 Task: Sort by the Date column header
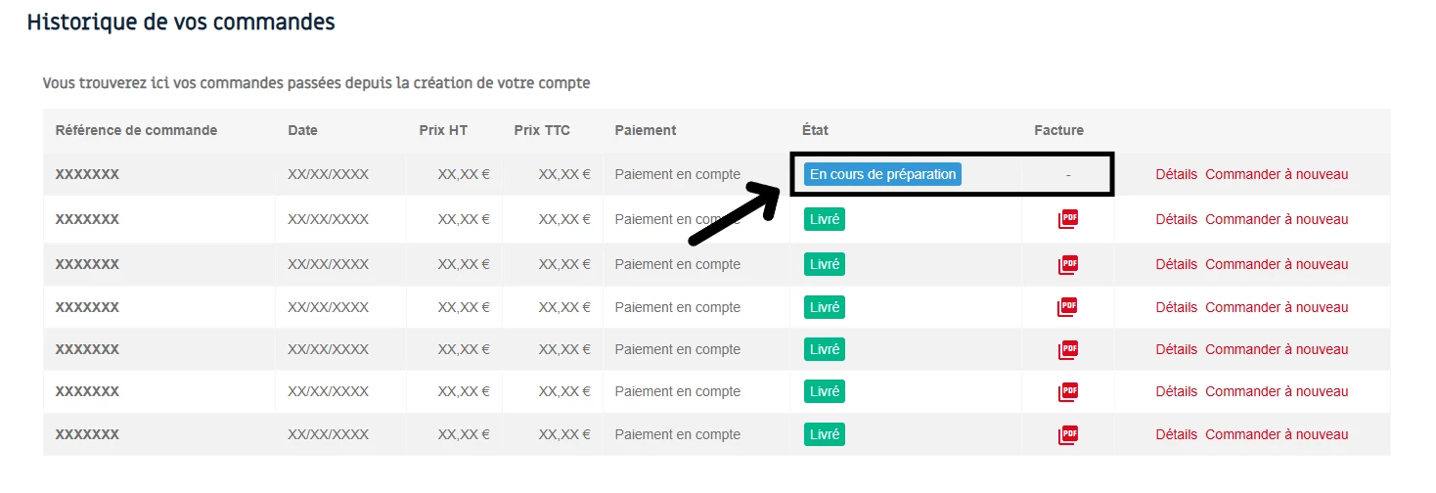click(302, 130)
